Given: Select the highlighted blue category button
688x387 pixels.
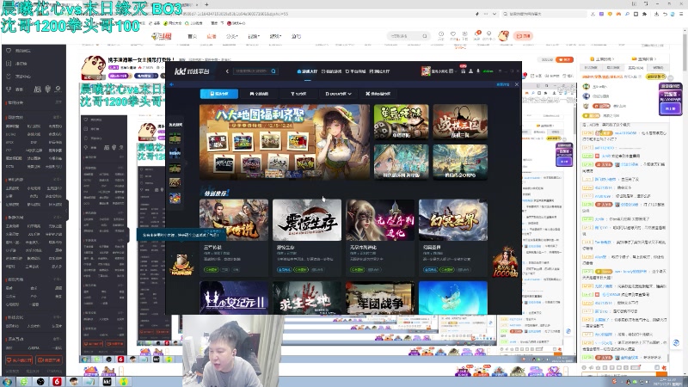Looking at the screenshot, I should point(219,94).
